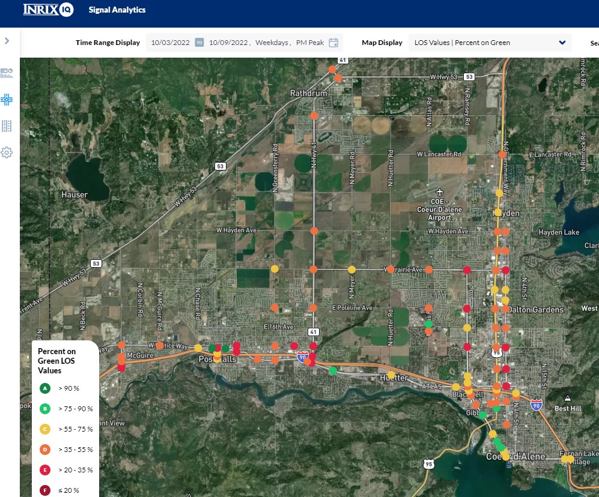Screen dimensions: 599x497
Task: Click the Best Hill peak marker
Action: click(x=567, y=398)
